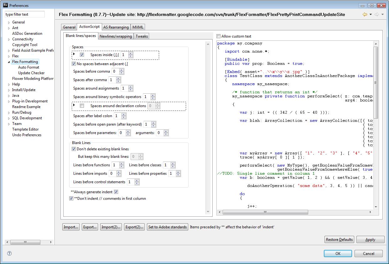Viewport: 389px width, 264px height.
Task: Toggle the Spaces inside checkbox
Action: [82, 55]
